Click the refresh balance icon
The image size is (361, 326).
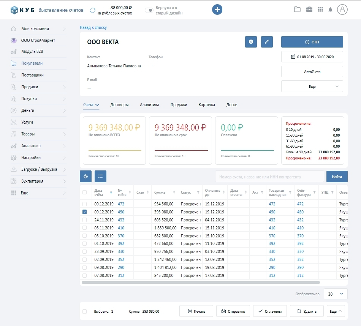point(93,10)
